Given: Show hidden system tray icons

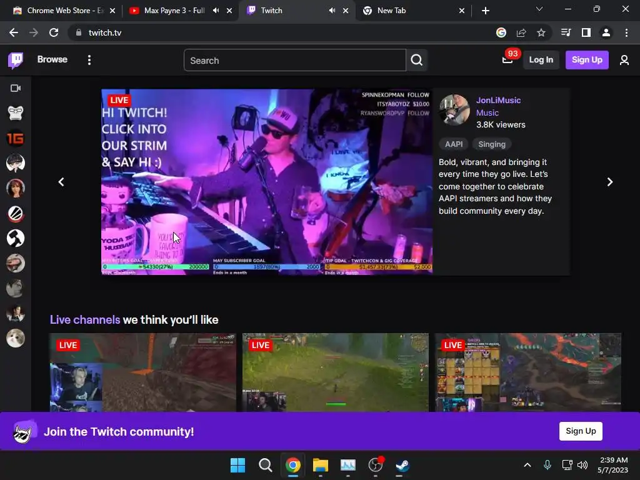Looking at the screenshot, I should point(527,465).
